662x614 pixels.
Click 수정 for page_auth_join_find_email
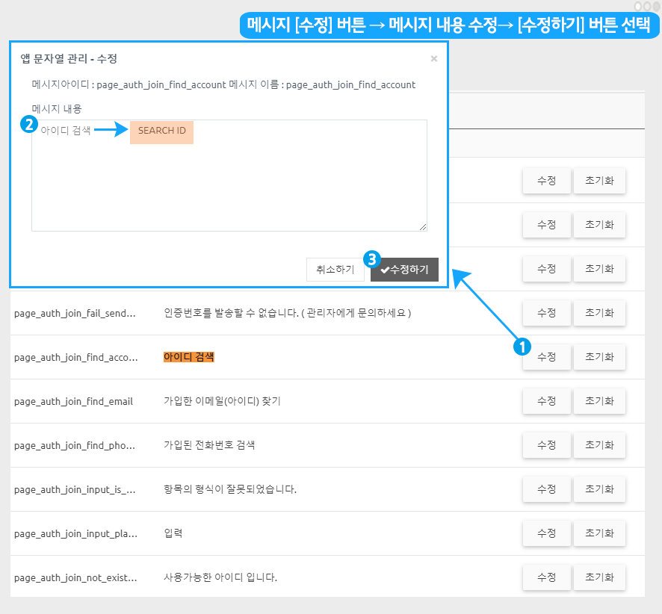point(546,401)
